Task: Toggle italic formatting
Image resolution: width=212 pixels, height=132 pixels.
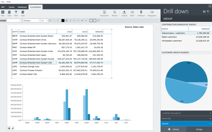Action: [54, 21]
